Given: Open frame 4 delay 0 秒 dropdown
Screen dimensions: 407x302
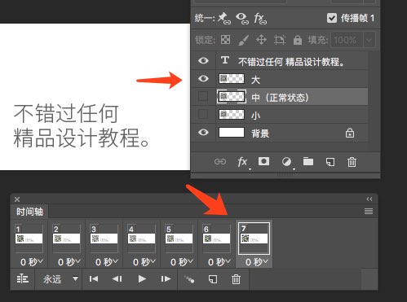Looking at the screenshot, I should click(144, 262).
